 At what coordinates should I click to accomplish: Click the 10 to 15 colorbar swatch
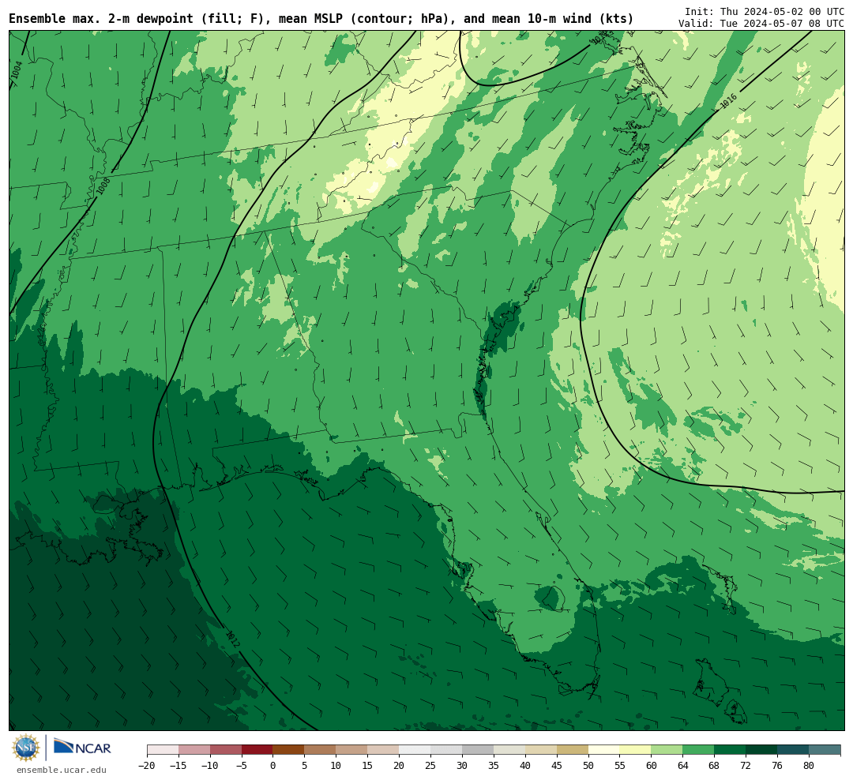pyautogui.click(x=352, y=750)
